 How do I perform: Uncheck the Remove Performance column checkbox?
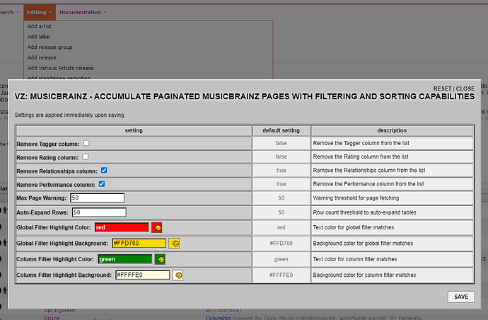tap(102, 184)
